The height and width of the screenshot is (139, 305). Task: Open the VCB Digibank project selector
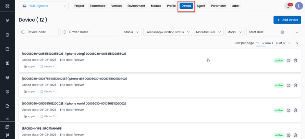(x=44, y=6)
